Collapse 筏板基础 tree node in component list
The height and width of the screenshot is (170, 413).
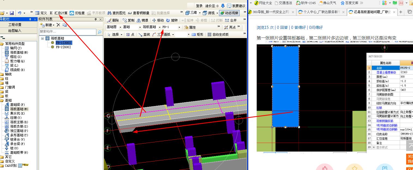click(x=43, y=39)
